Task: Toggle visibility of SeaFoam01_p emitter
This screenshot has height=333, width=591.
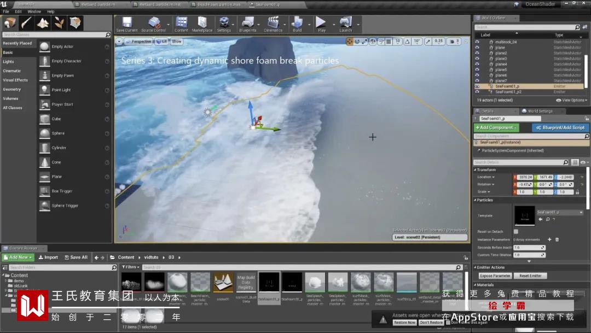Action: click(477, 86)
